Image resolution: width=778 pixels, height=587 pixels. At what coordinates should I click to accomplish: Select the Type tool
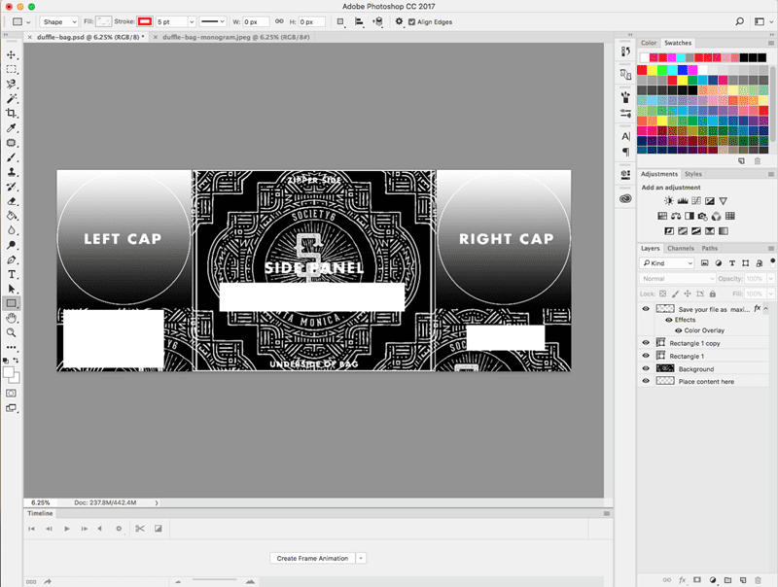coord(12,275)
